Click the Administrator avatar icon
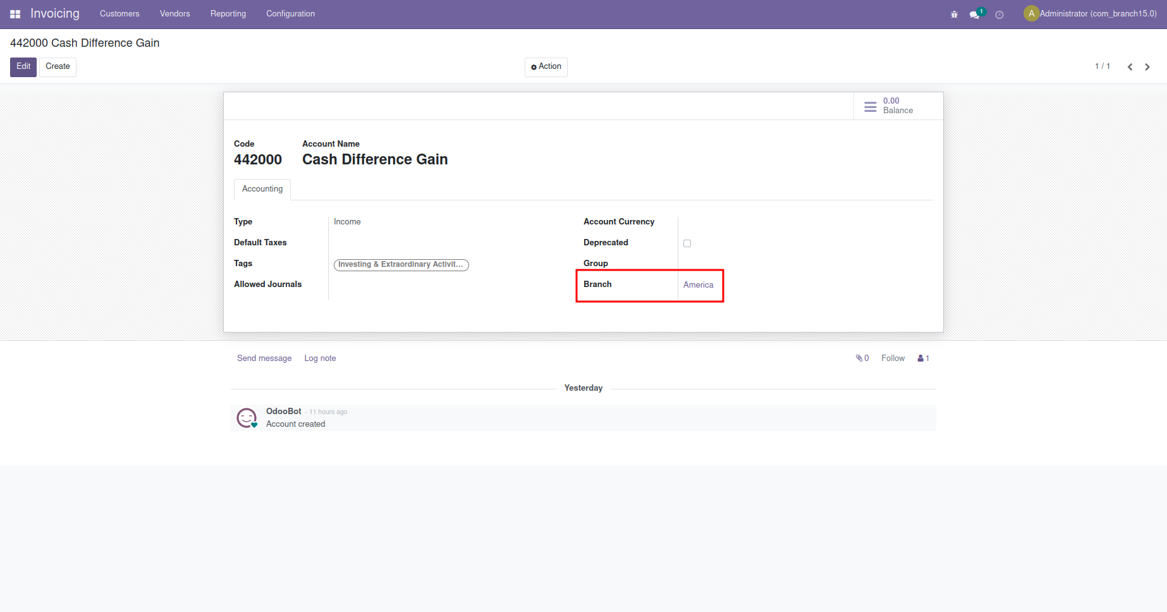The image size is (1167, 612). click(1031, 13)
